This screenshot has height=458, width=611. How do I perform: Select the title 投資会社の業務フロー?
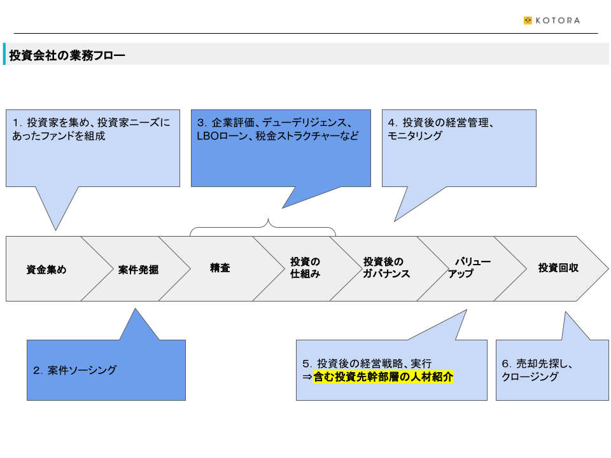point(67,55)
